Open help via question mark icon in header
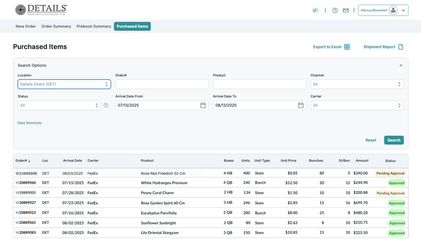The image size is (421, 239). (335, 11)
